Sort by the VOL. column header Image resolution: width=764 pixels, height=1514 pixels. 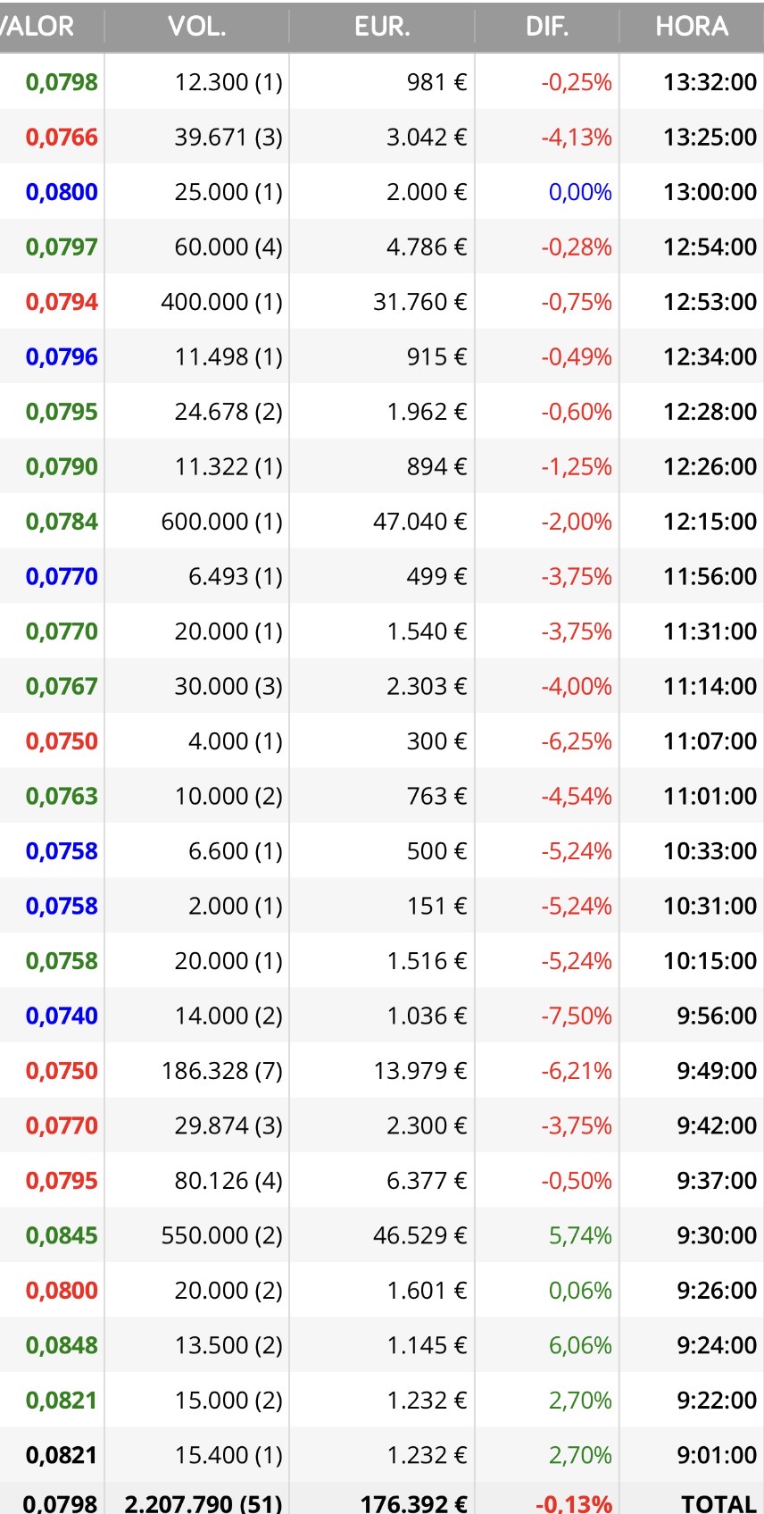pos(197,27)
